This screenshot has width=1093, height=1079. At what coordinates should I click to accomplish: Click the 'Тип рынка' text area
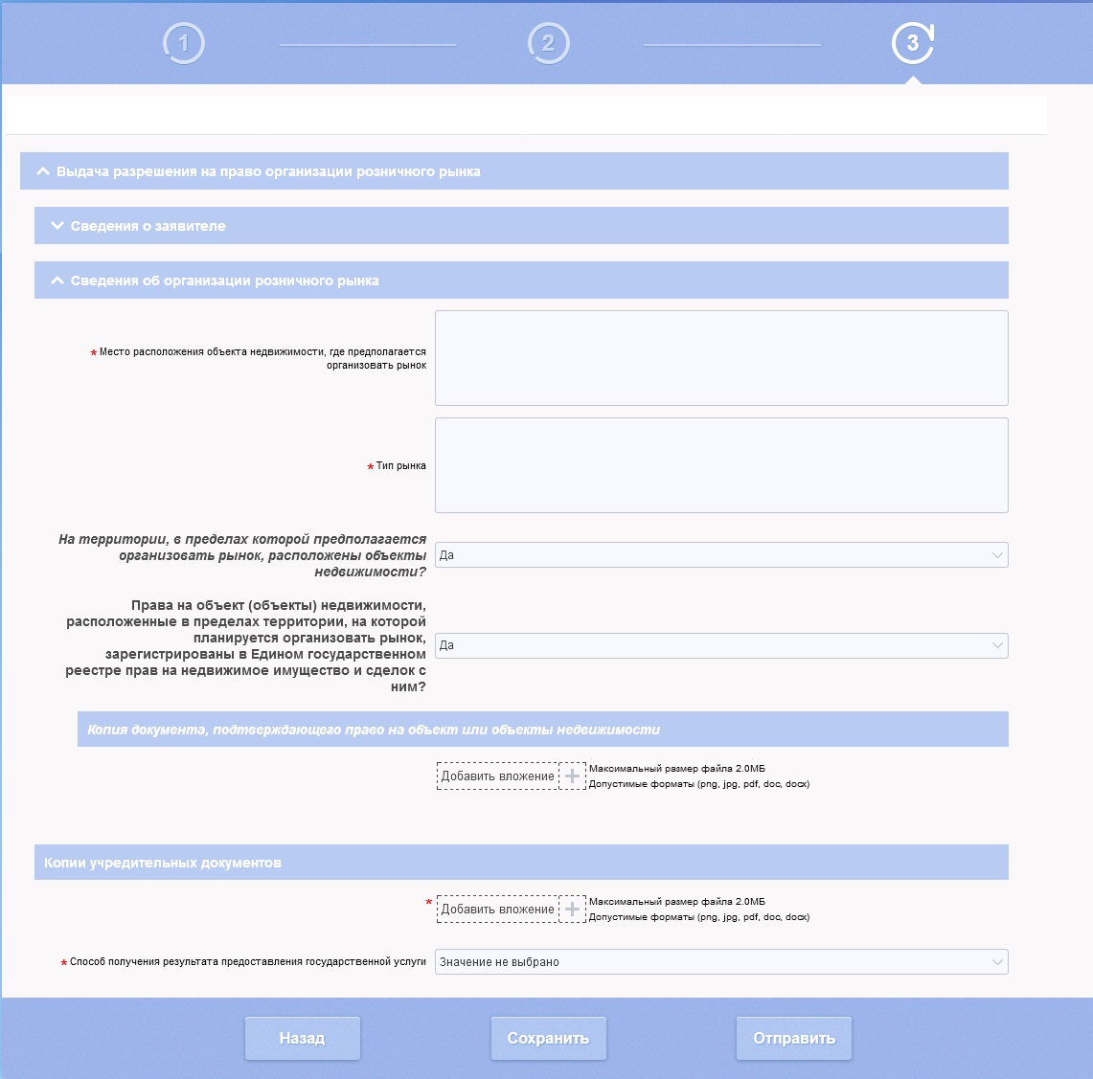720,465
